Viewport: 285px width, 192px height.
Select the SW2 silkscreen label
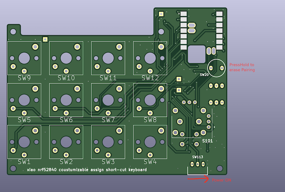(x=66, y=162)
